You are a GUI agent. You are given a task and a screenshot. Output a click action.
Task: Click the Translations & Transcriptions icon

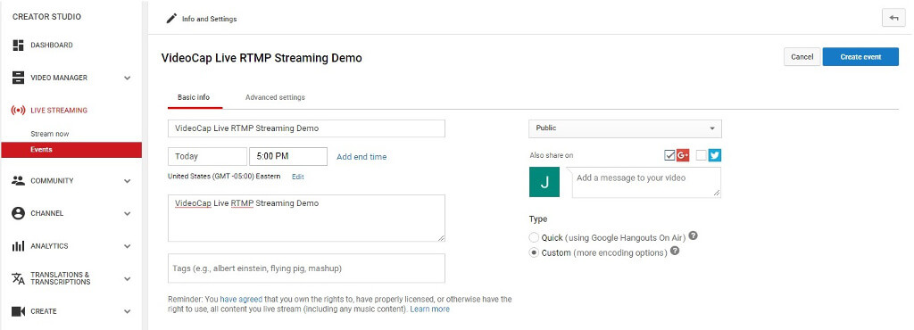18,278
